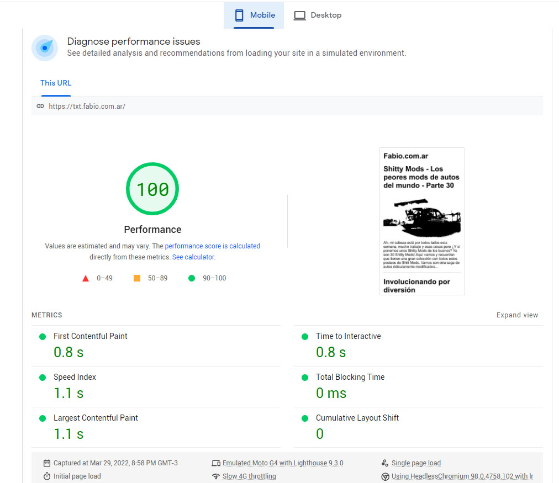
Task: Open the 'Single page load' link
Action: [416, 463]
